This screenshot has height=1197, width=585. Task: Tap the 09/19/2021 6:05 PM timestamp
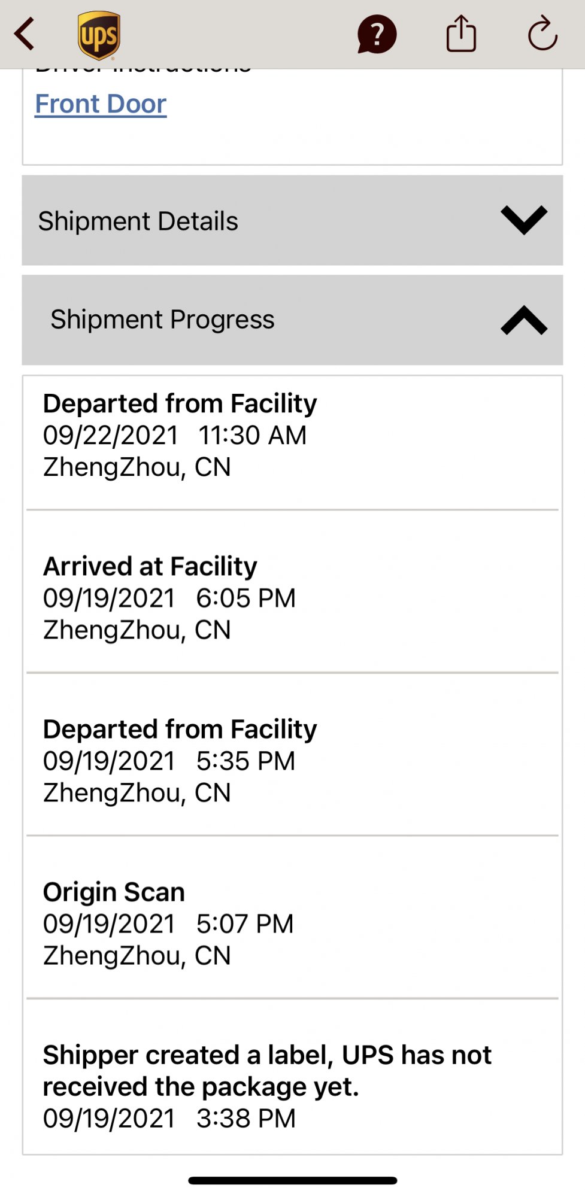169,598
